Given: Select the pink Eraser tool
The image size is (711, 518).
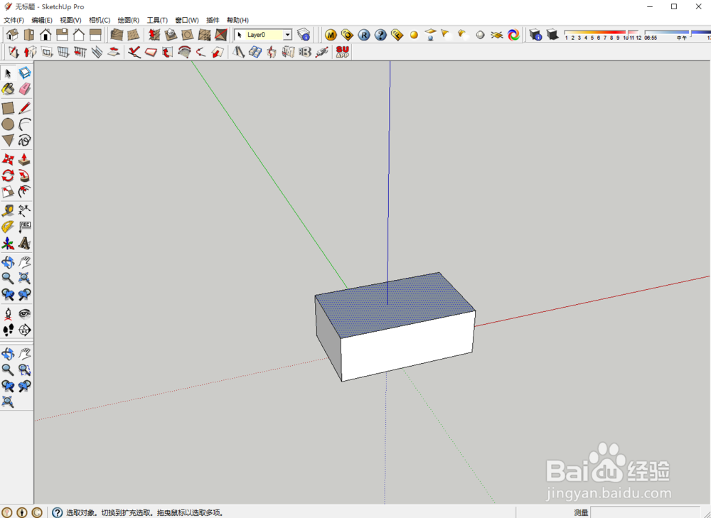Looking at the screenshot, I should [24, 89].
